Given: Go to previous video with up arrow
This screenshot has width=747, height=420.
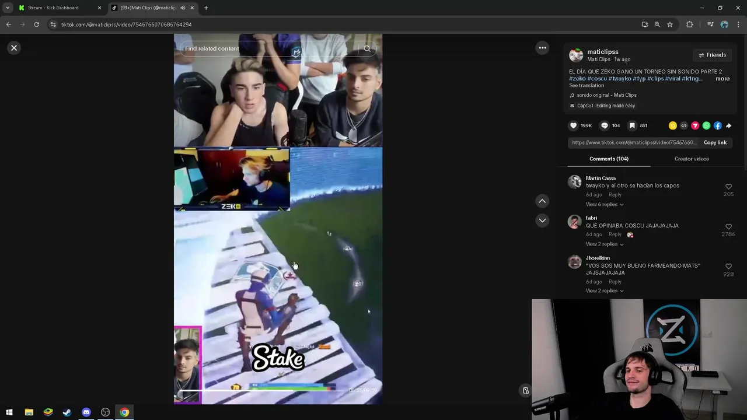Looking at the screenshot, I should tap(542, 201).
